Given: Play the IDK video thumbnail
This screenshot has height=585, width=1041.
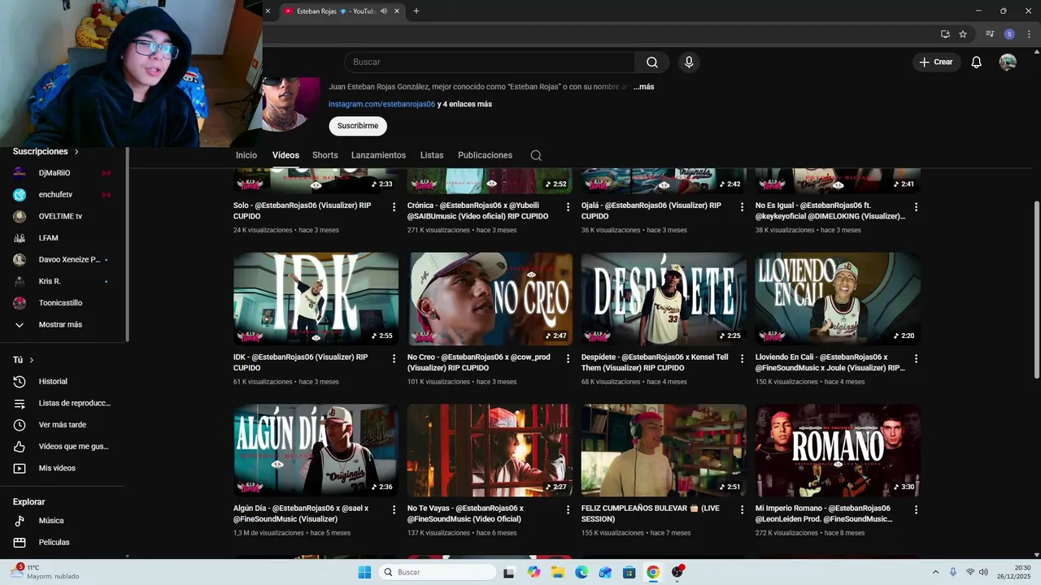Looking at the screenshot, I should (316, 299).
